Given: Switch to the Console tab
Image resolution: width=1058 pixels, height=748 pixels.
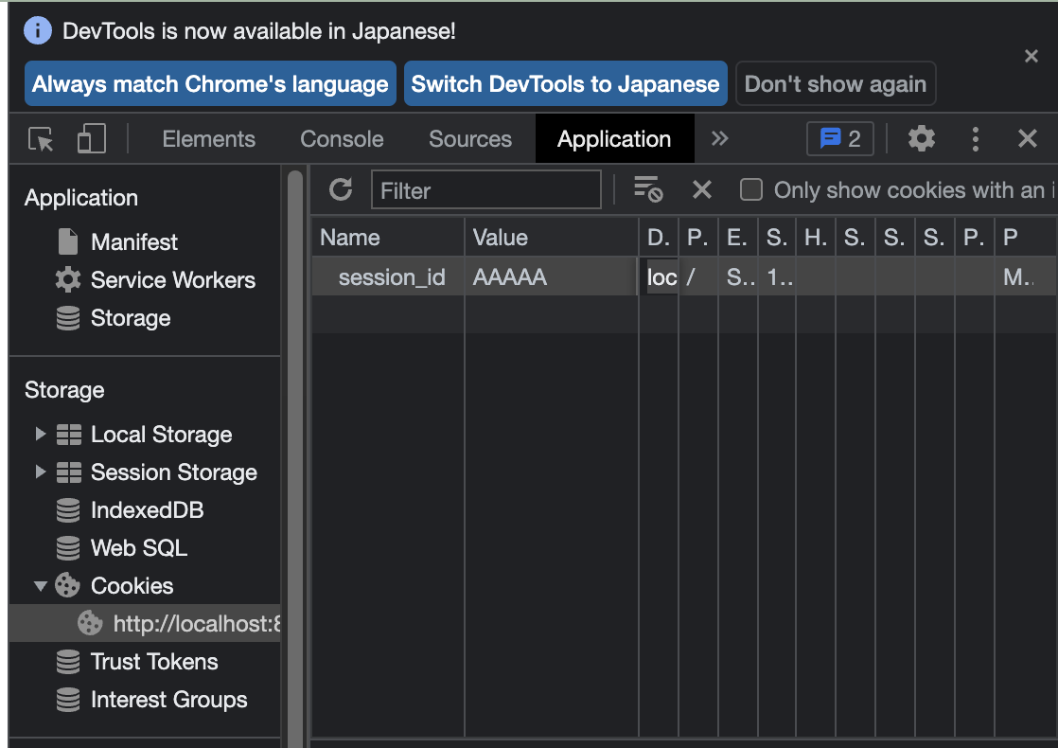Looking at the screenshot, I should click(342, 139).
